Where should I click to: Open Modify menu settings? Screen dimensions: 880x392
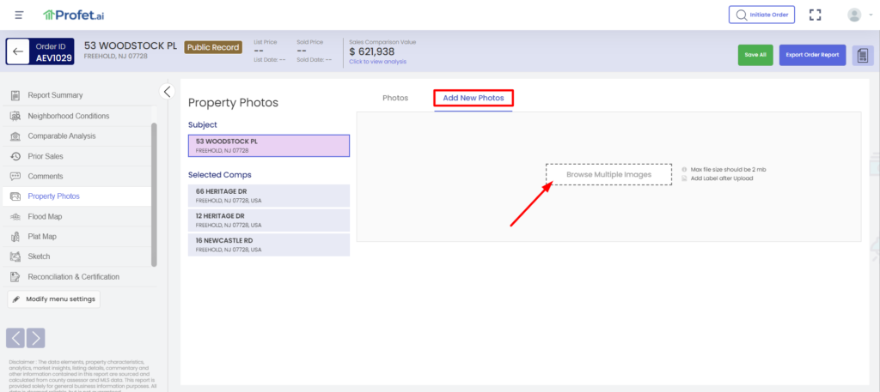pyautogui.click(x=54, y=299)
